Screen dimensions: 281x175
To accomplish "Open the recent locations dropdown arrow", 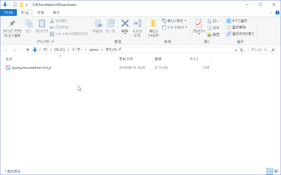I will [x=22, y=50].
